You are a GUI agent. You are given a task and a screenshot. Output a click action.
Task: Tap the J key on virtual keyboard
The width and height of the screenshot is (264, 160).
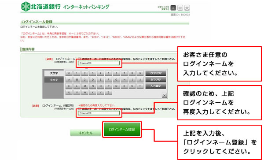tap(140, 80)
